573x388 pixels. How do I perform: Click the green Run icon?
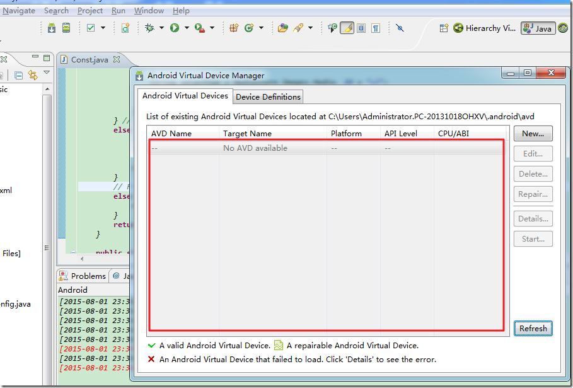tap(175, 28)
